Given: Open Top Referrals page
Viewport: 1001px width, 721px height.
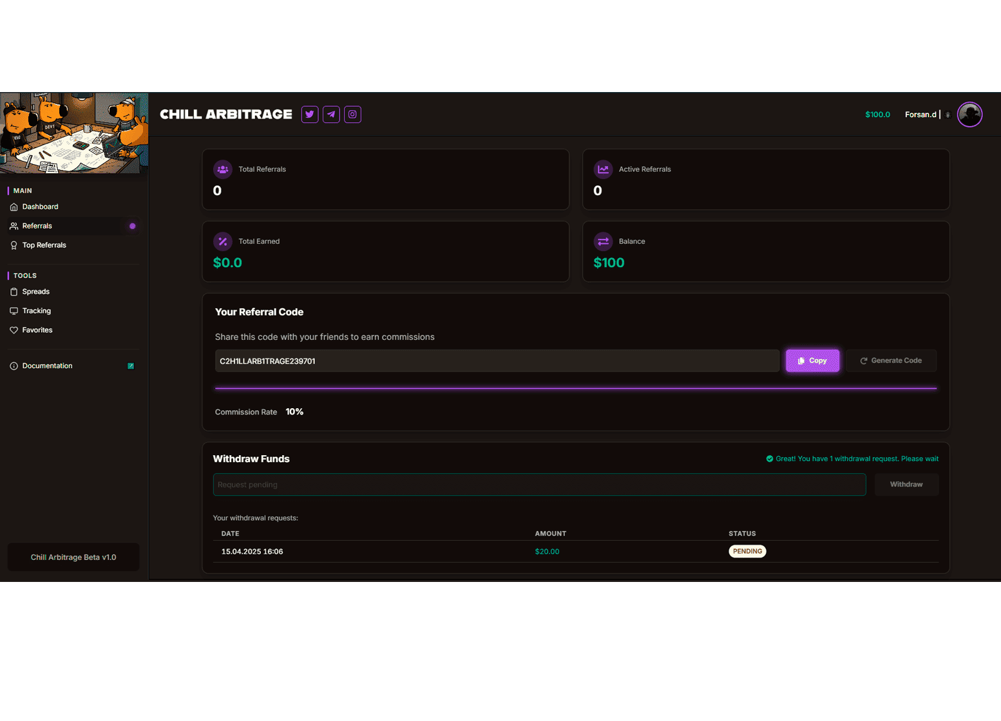Looking at the screenshot, I should point(44,245).
